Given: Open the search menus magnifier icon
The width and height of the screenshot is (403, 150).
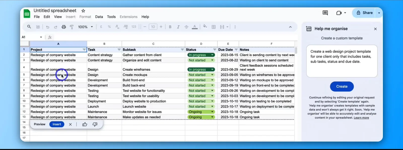Looking at the screenshot, I should click(29, 27).
